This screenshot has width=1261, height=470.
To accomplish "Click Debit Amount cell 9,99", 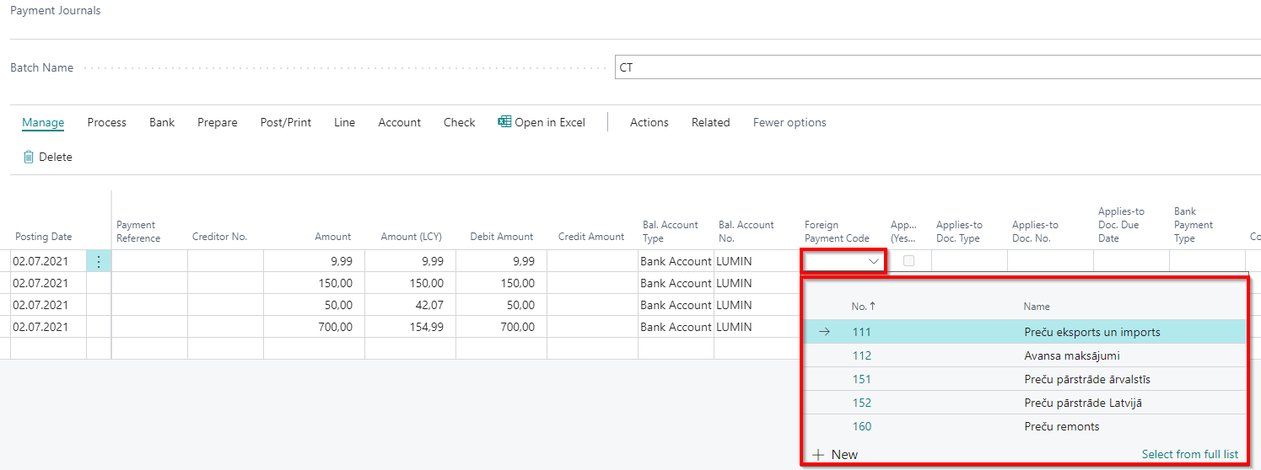I will [x=501, y=261].
